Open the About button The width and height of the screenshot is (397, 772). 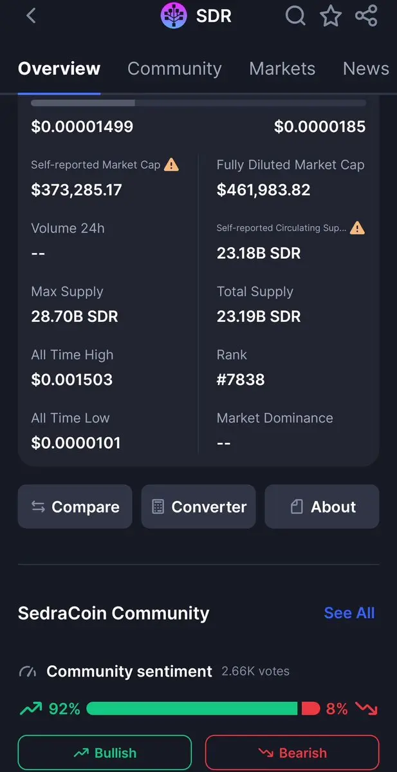pos(322,507)
